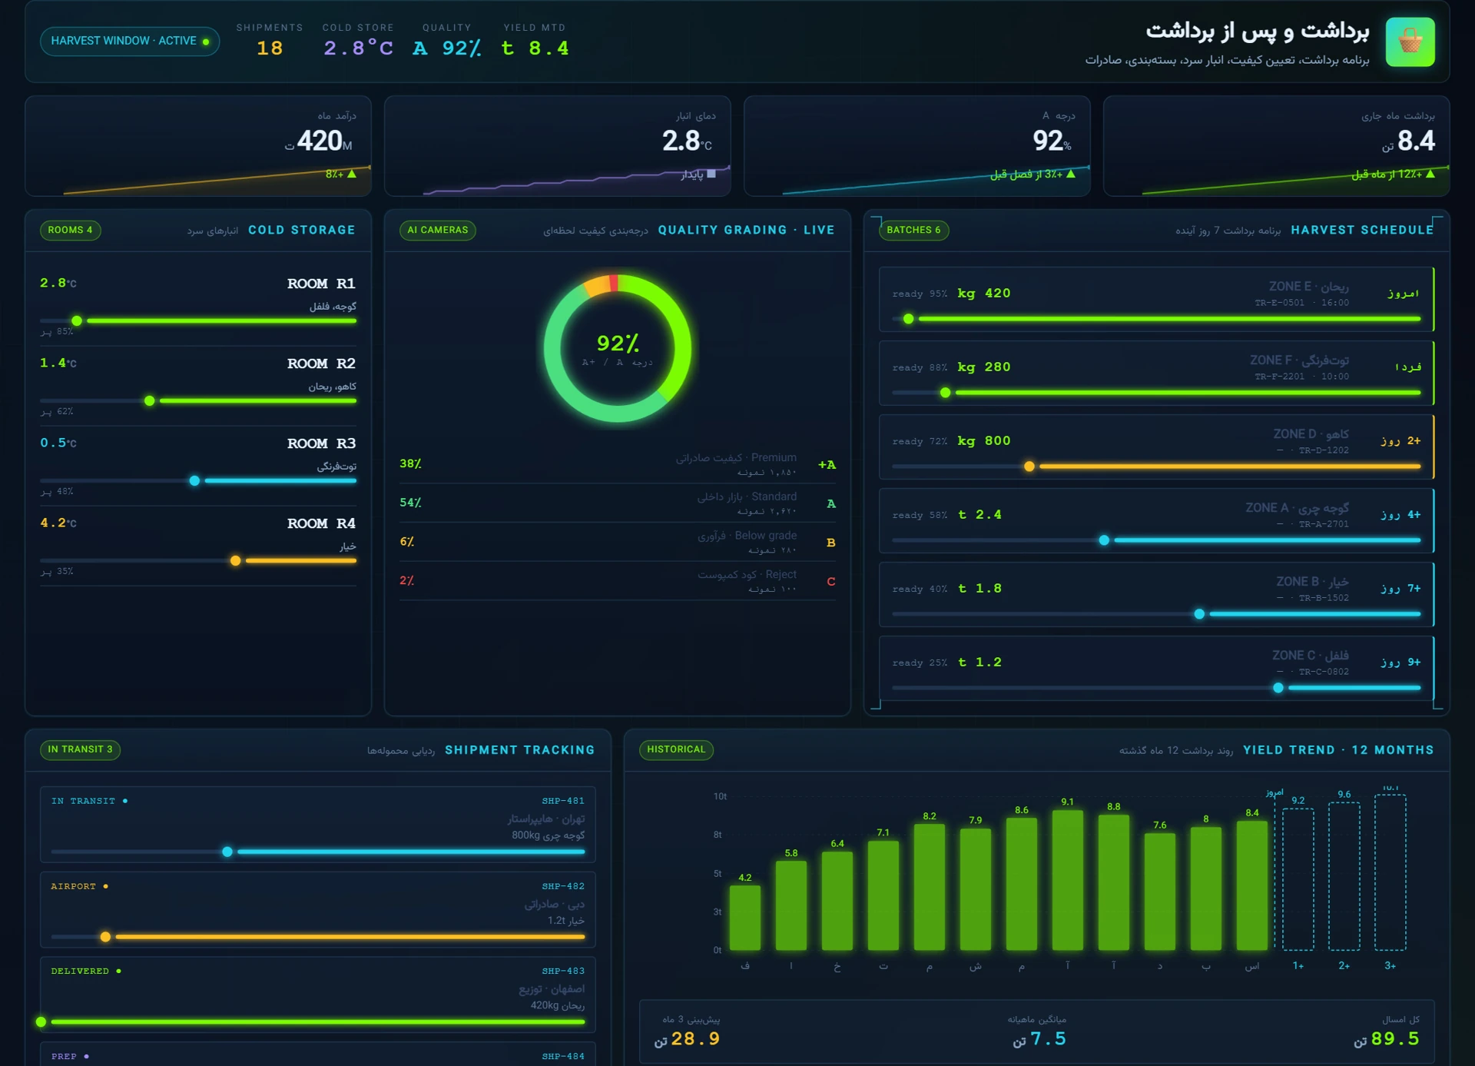Open the ROOMS 4 badge
This screenshot has width=1475, height=1066.
(71, 230)
